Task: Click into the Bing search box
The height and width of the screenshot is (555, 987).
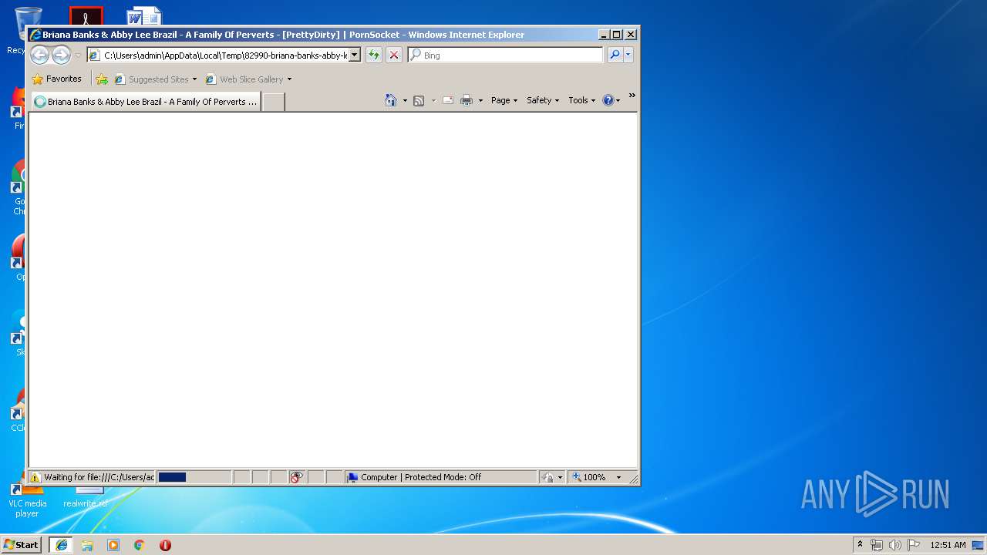Action: 512,55
